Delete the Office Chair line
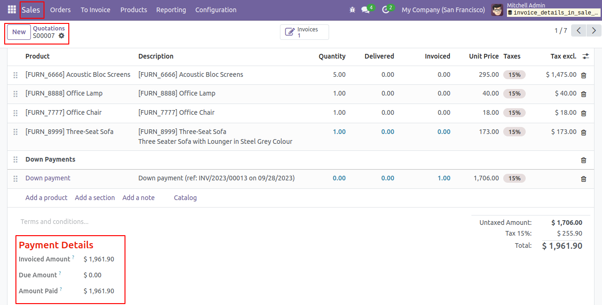This screenshot has height=305, width=602. click(583, 113)
